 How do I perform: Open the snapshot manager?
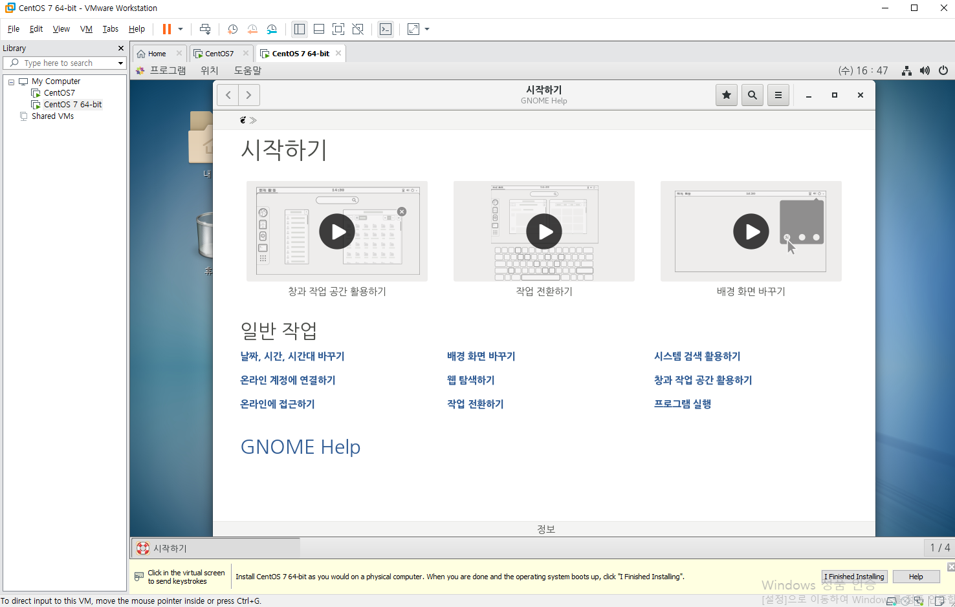(272, 29)
